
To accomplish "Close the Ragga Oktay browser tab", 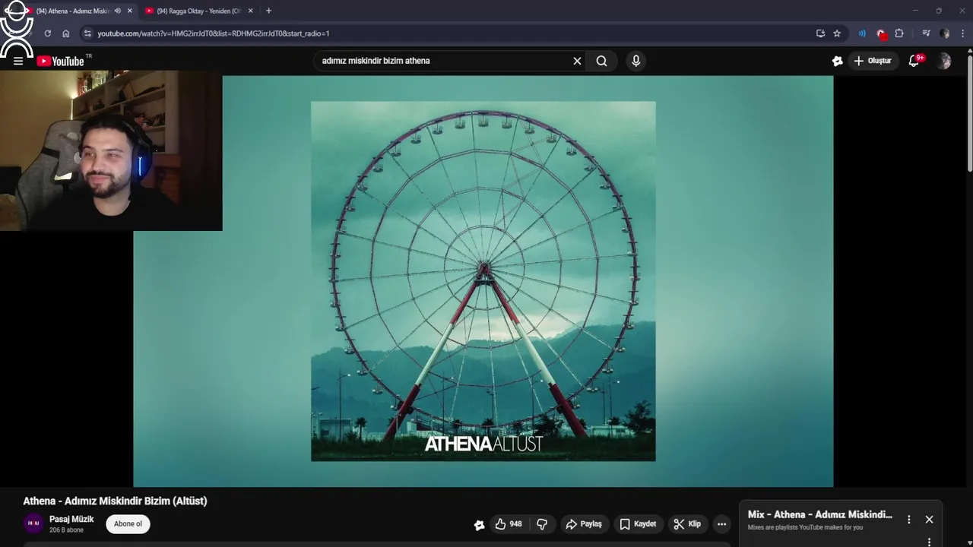I will (x=251, y=11).
